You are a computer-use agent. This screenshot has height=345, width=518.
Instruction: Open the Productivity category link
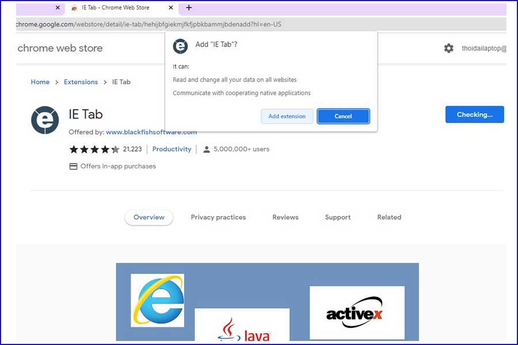(172, 149)
